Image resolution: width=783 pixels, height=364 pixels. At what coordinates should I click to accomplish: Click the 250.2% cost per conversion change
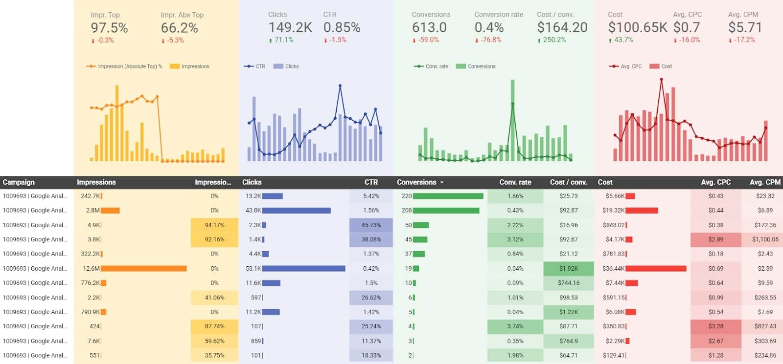[552, 40]
